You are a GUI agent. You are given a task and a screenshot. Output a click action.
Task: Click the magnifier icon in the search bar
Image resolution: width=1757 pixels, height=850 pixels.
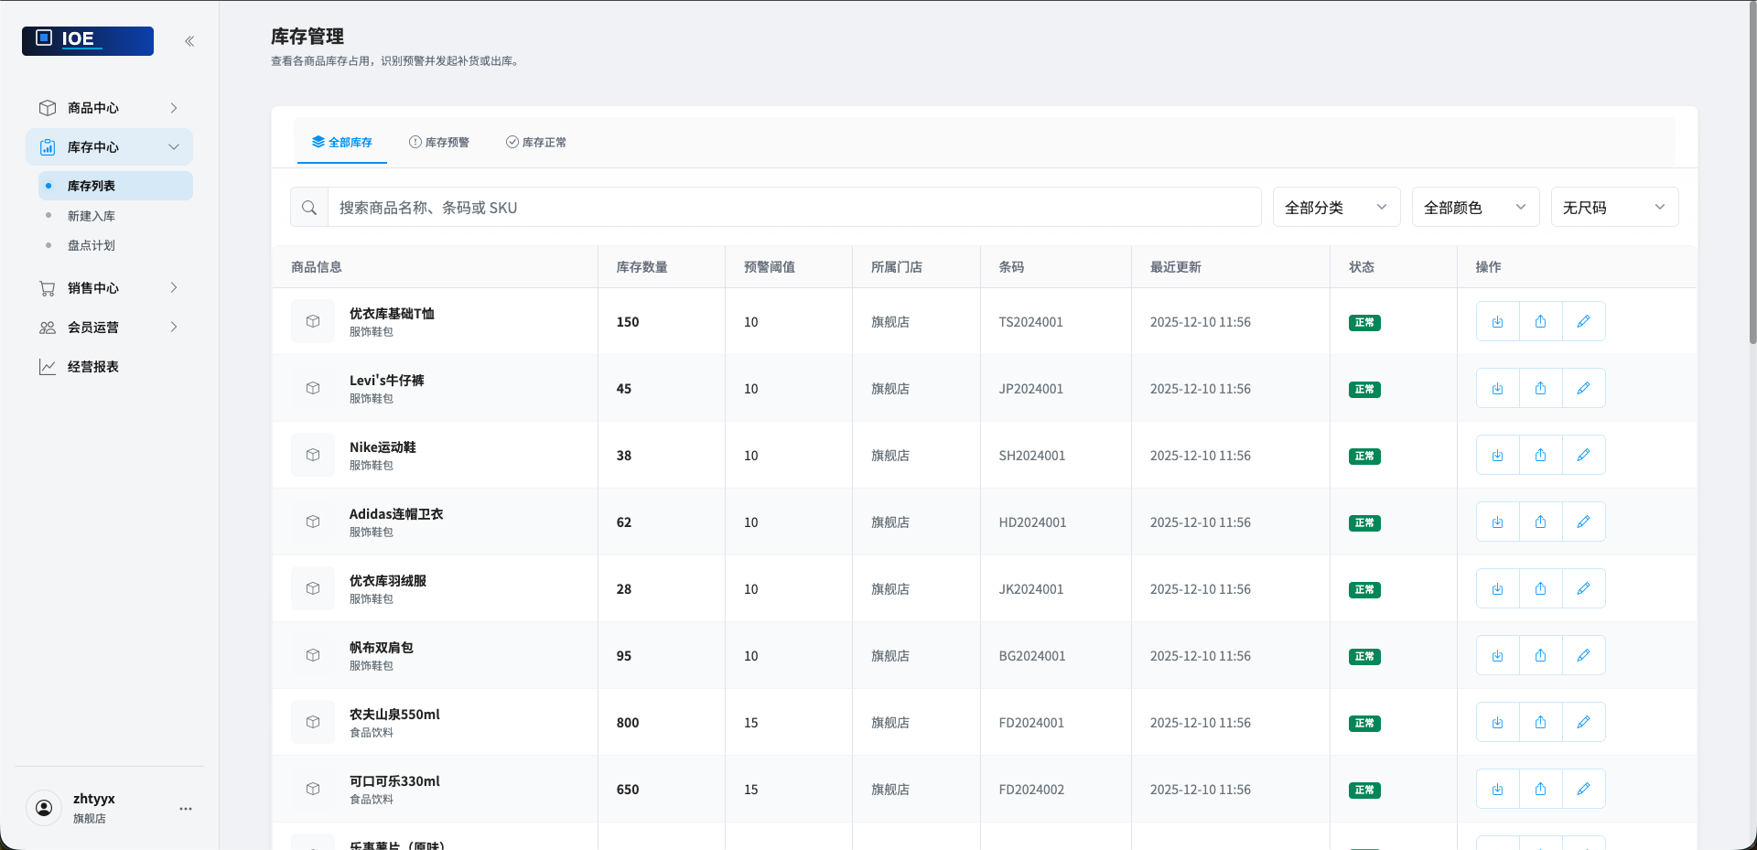click(x=308, y=207)
